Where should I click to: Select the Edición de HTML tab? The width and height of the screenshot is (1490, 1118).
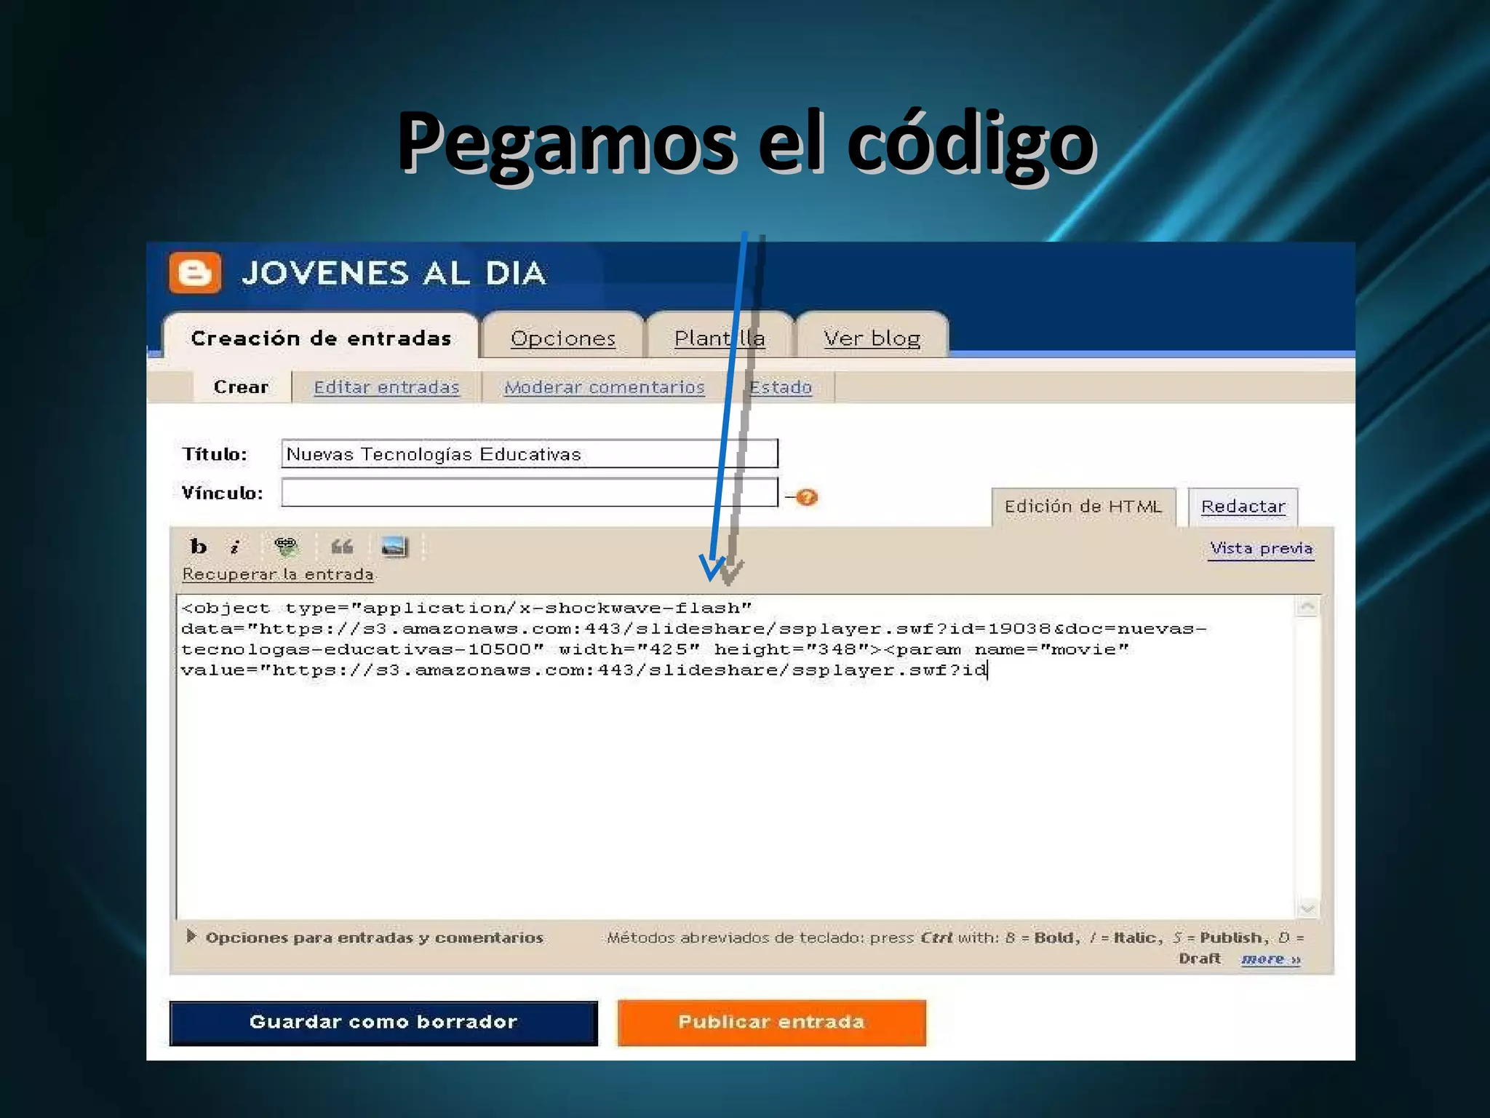(1083, 506)
